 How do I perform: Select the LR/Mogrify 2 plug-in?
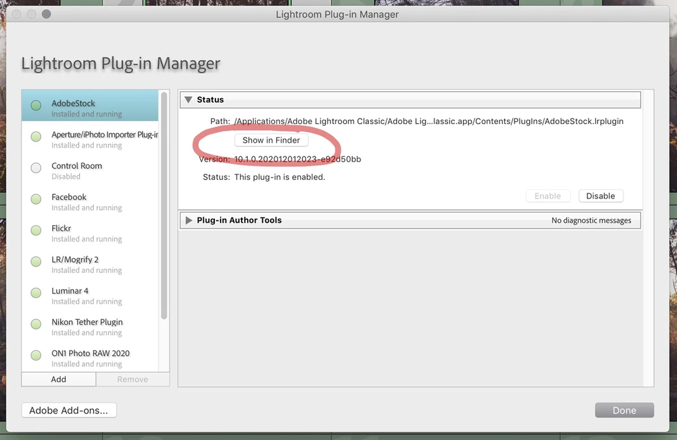click(90, 262)
